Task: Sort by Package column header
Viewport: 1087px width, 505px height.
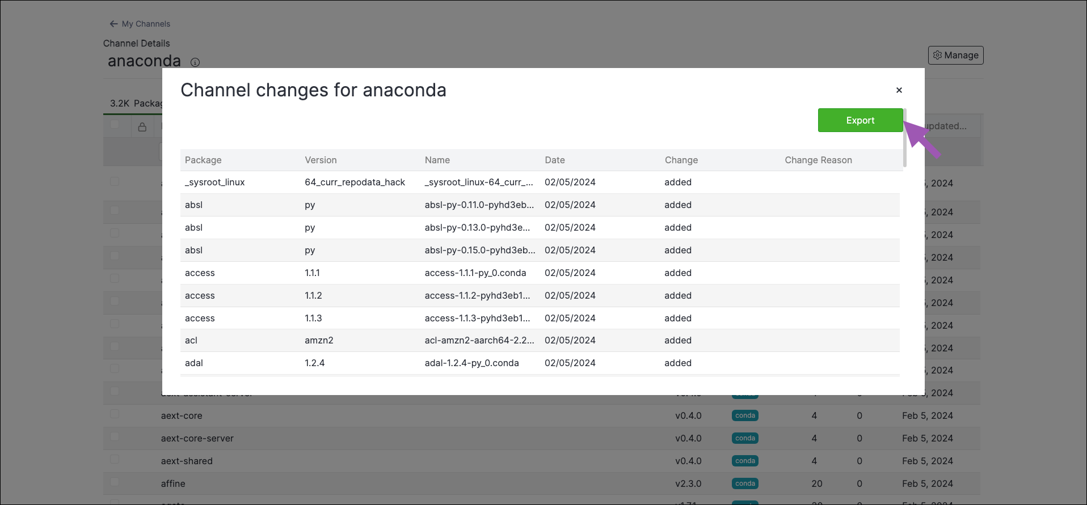Action: 203,160
